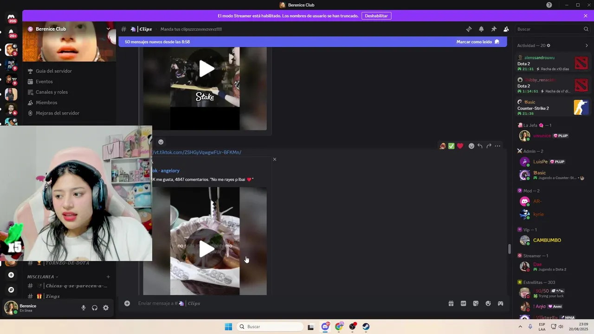Click taskbar Buscar search box

point(270,327)
